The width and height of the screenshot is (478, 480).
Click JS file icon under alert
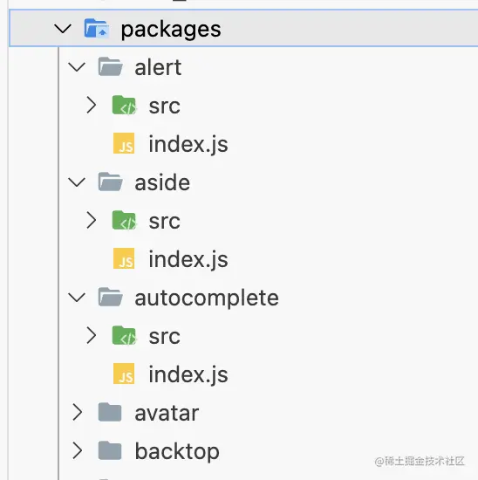coord(124,143)
